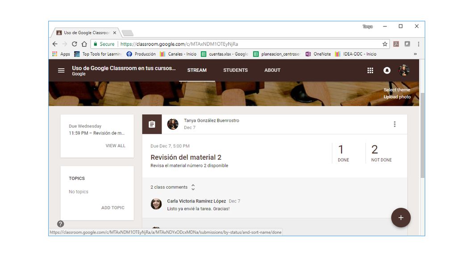The width and height of the screenshot is (457, 257).
Task: Close the Uso de Google Classroom tab
Action: [x=115, y=33]
